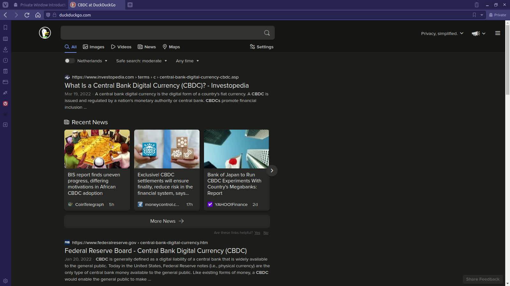Open Exclusive CBDC settlements news headline
The image size is (510, 286).
pyautogui.click(x=165, y=184)
